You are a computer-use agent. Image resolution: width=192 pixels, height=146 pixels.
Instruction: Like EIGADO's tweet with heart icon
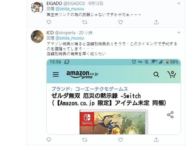(120, 22)
